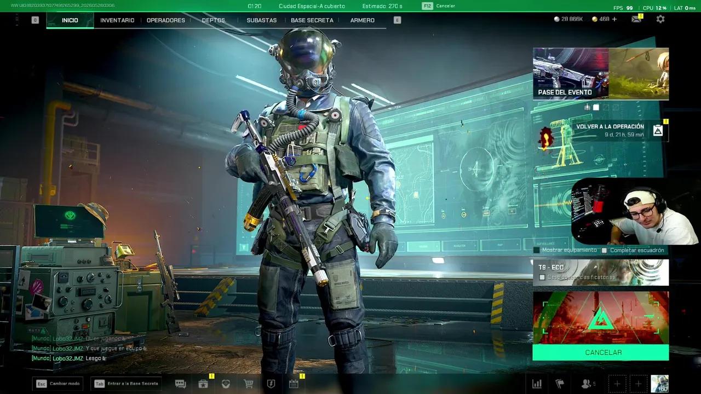This screenshot has height=394, width=701.
Task: Open the OPERADORES tab
Action: tap(166, 20)
